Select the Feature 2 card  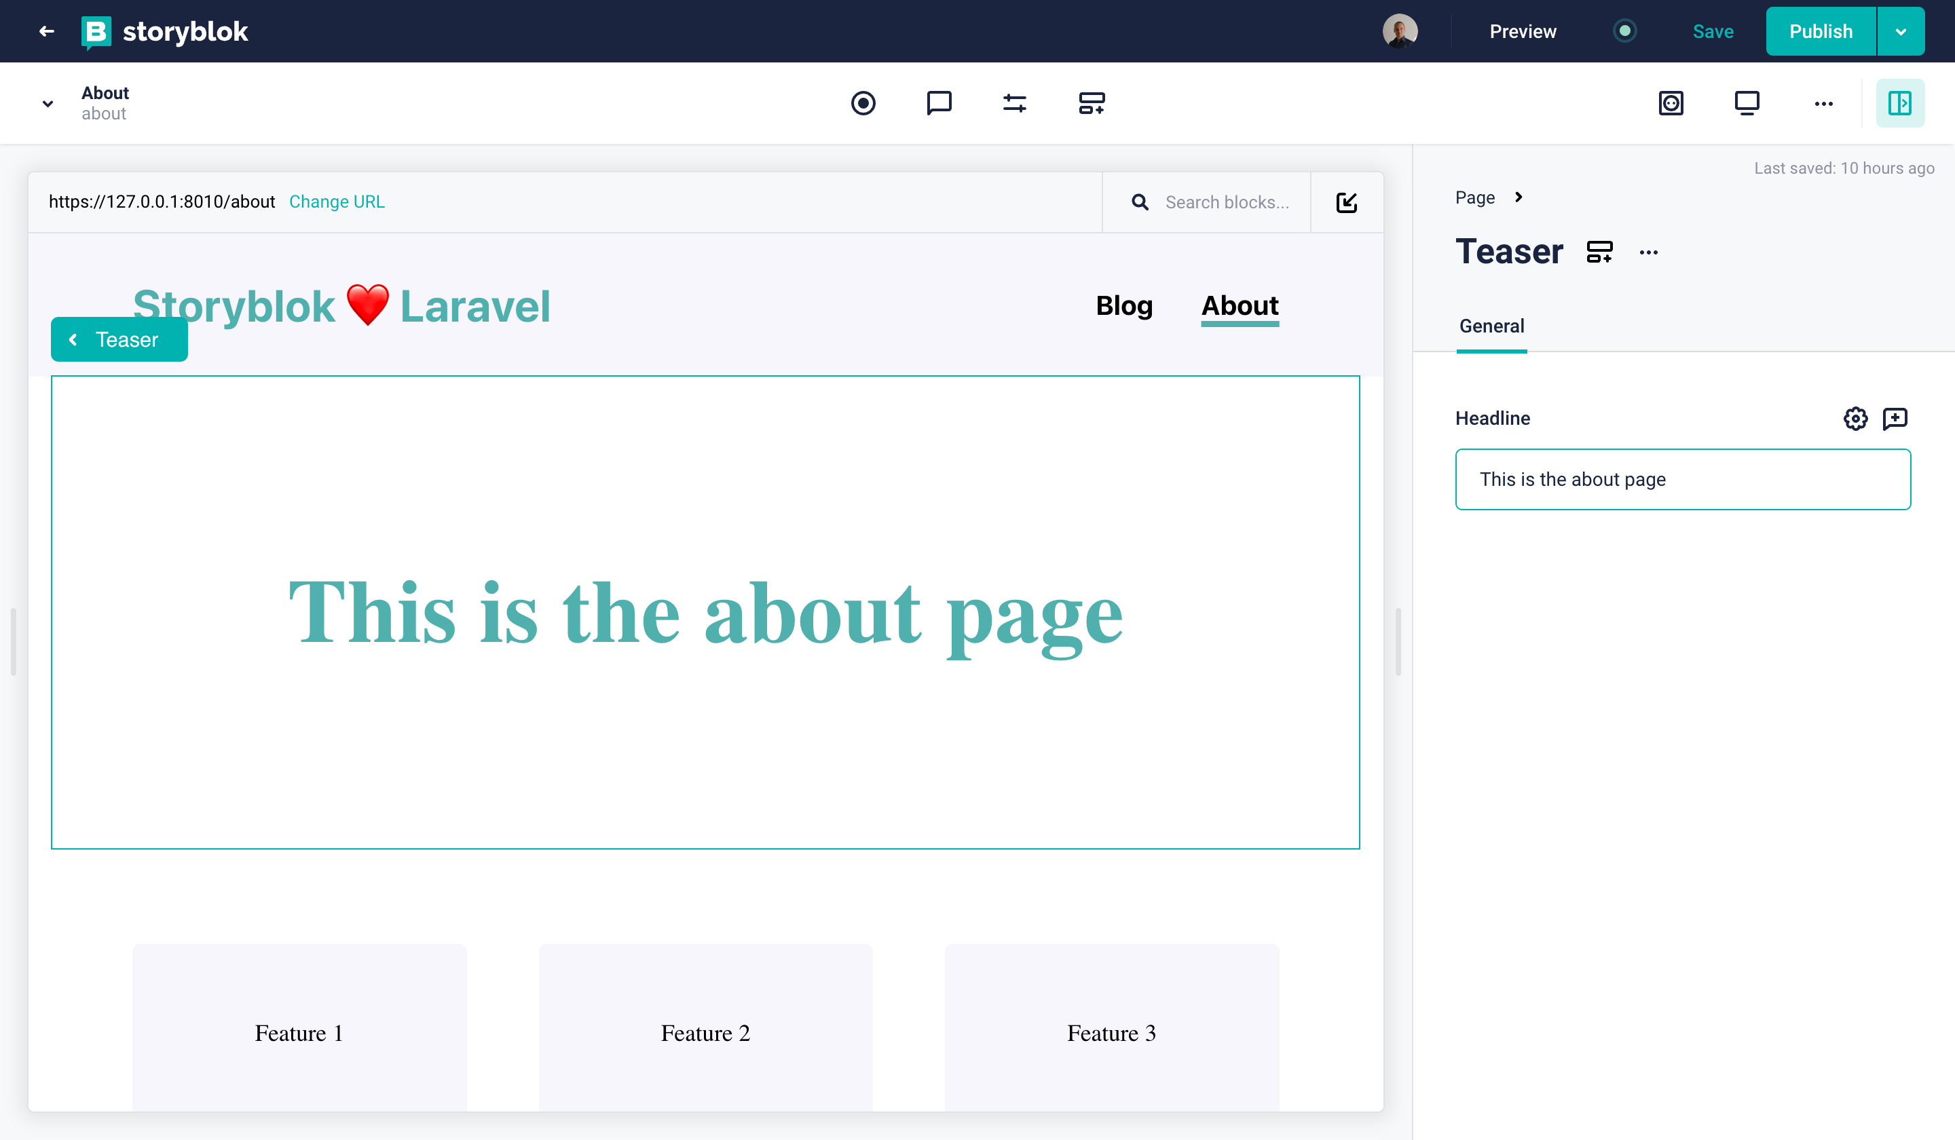[705, 1027]
